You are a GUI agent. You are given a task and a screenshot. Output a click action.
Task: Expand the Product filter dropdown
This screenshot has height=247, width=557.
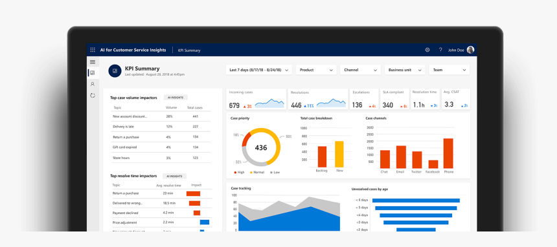(316, 70)
